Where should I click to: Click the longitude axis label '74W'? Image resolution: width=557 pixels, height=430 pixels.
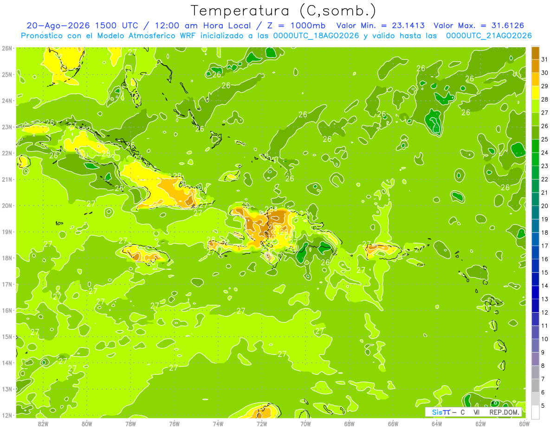tap(218, 424)
